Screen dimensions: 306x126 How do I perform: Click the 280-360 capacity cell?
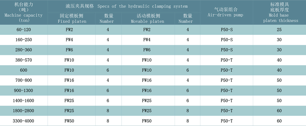(23, 50)
